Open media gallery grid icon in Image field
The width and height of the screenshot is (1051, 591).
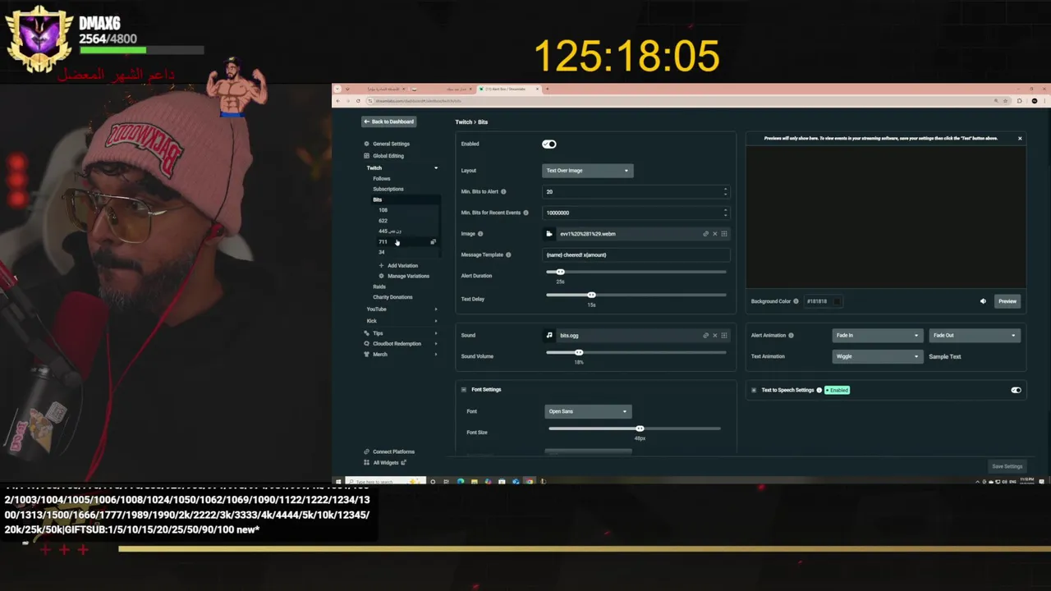[x=723, y=234]
